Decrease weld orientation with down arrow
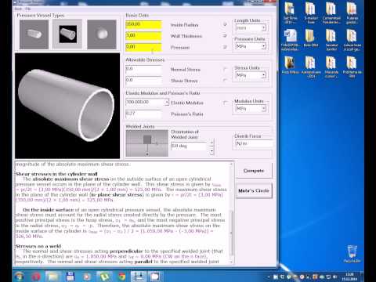 click(x=211, y=151)
